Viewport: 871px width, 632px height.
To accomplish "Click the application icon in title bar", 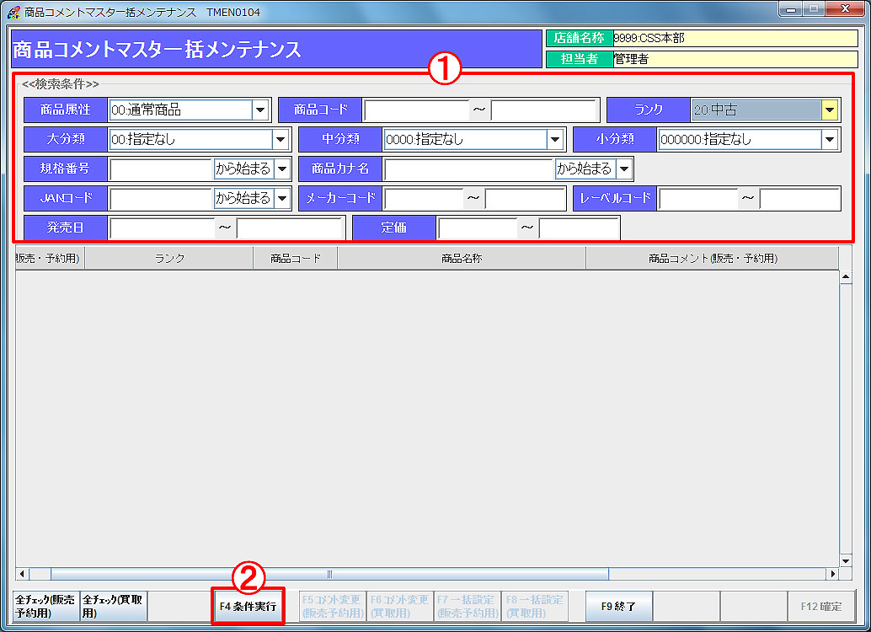I will click(x=13, y=12).
